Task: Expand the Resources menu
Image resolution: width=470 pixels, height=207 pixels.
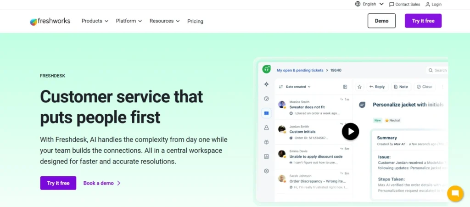Action: (x=165, y=21)
